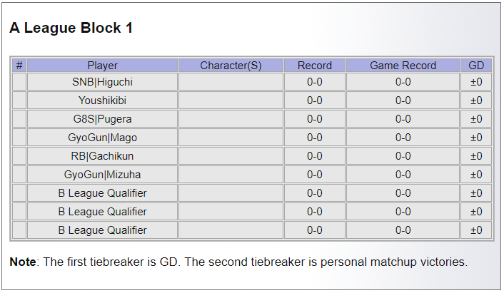Viewport: 504px width, 293px height.
Task: Click the A League Block 1 heading
Action: pyautogui.click(x=71, y=29)
